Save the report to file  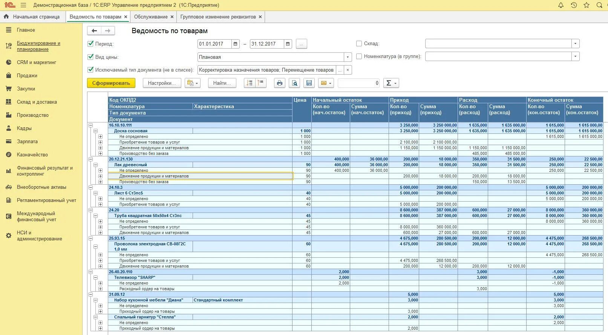click(309, 83)
